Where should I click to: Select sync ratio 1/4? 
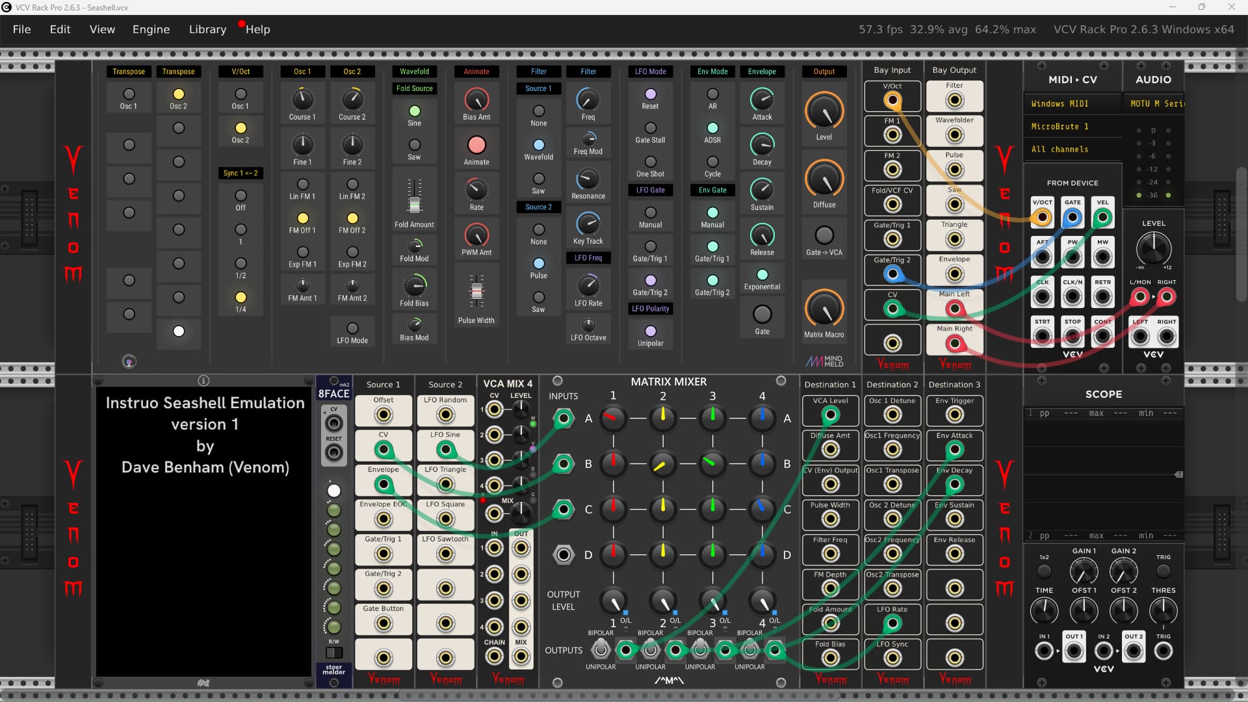click(240, 298)
